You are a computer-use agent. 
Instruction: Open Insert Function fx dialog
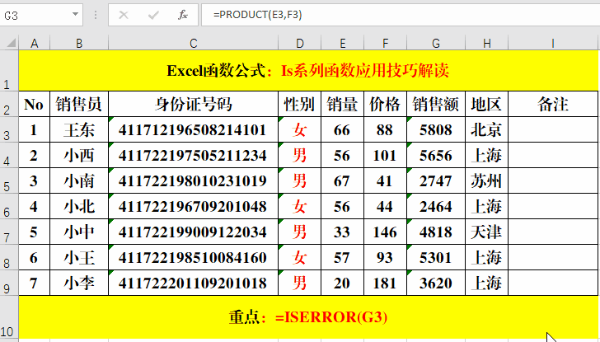point(183,15)
